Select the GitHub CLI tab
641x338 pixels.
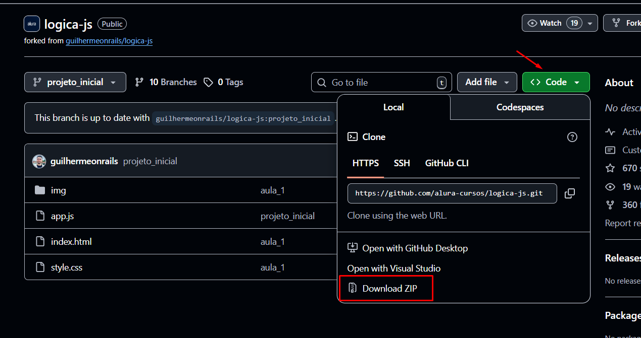pos(447,163)
